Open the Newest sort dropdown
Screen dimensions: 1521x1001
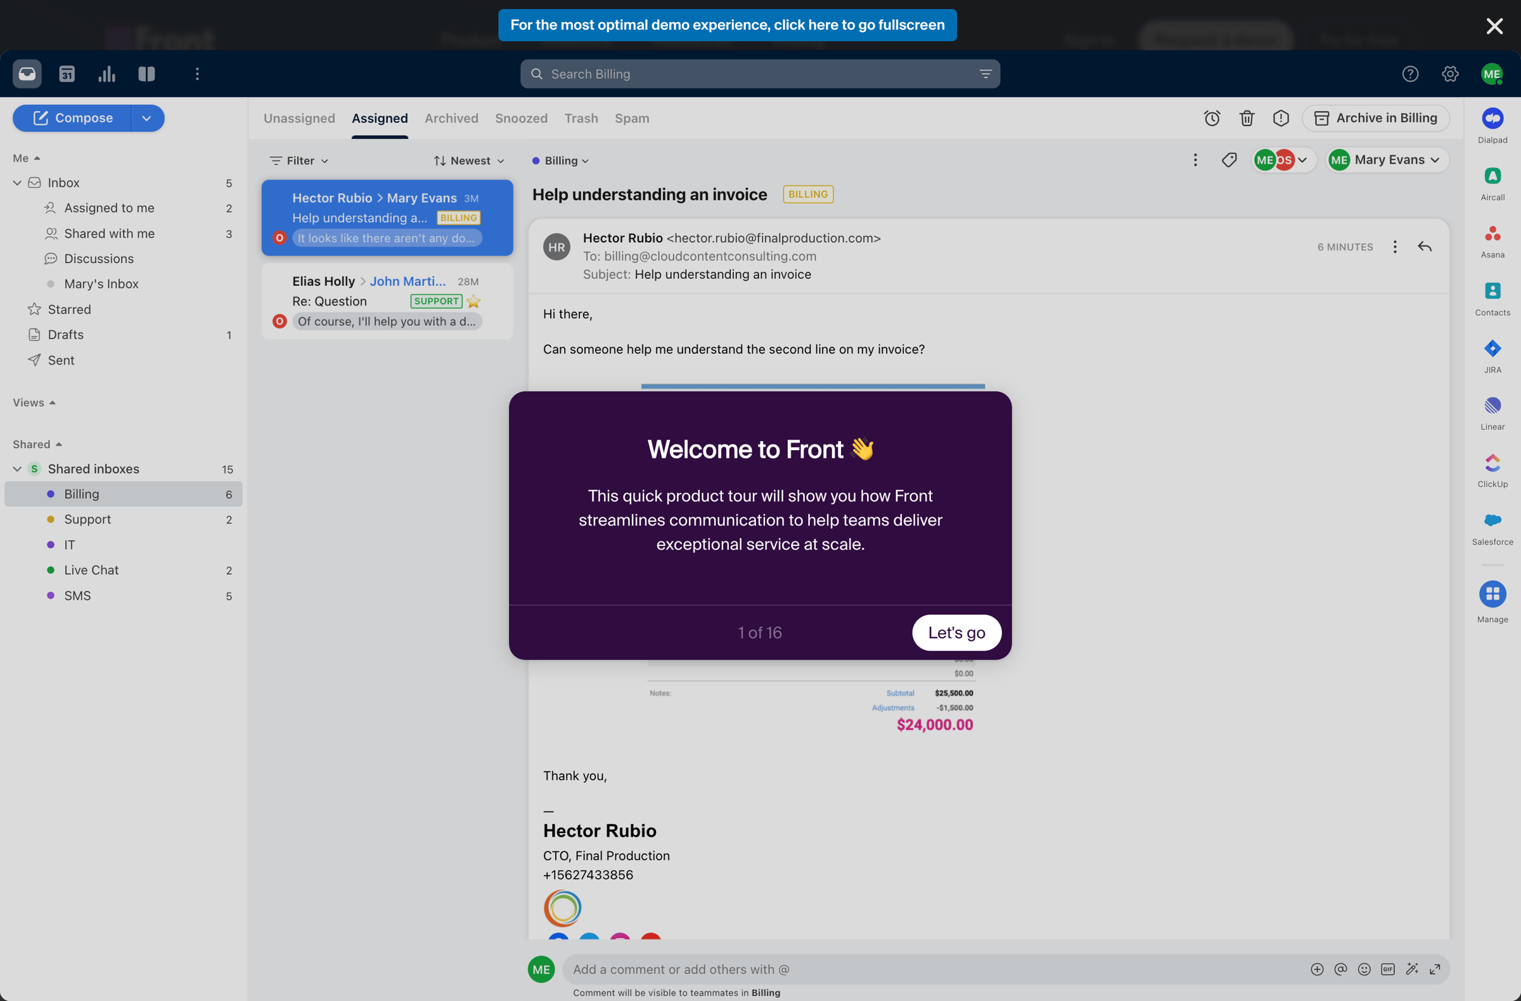(x=469, y=160)
